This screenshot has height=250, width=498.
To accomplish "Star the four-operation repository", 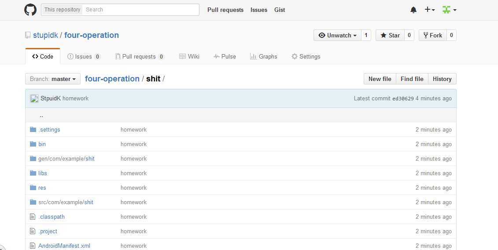I will pos(390,35).
